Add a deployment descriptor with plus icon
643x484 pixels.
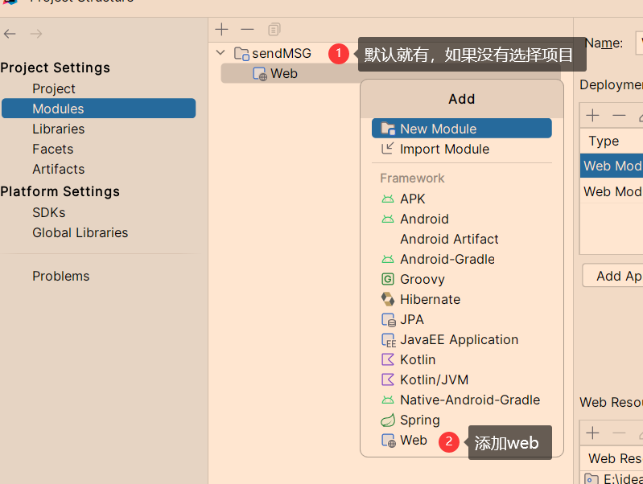point(593,116)
